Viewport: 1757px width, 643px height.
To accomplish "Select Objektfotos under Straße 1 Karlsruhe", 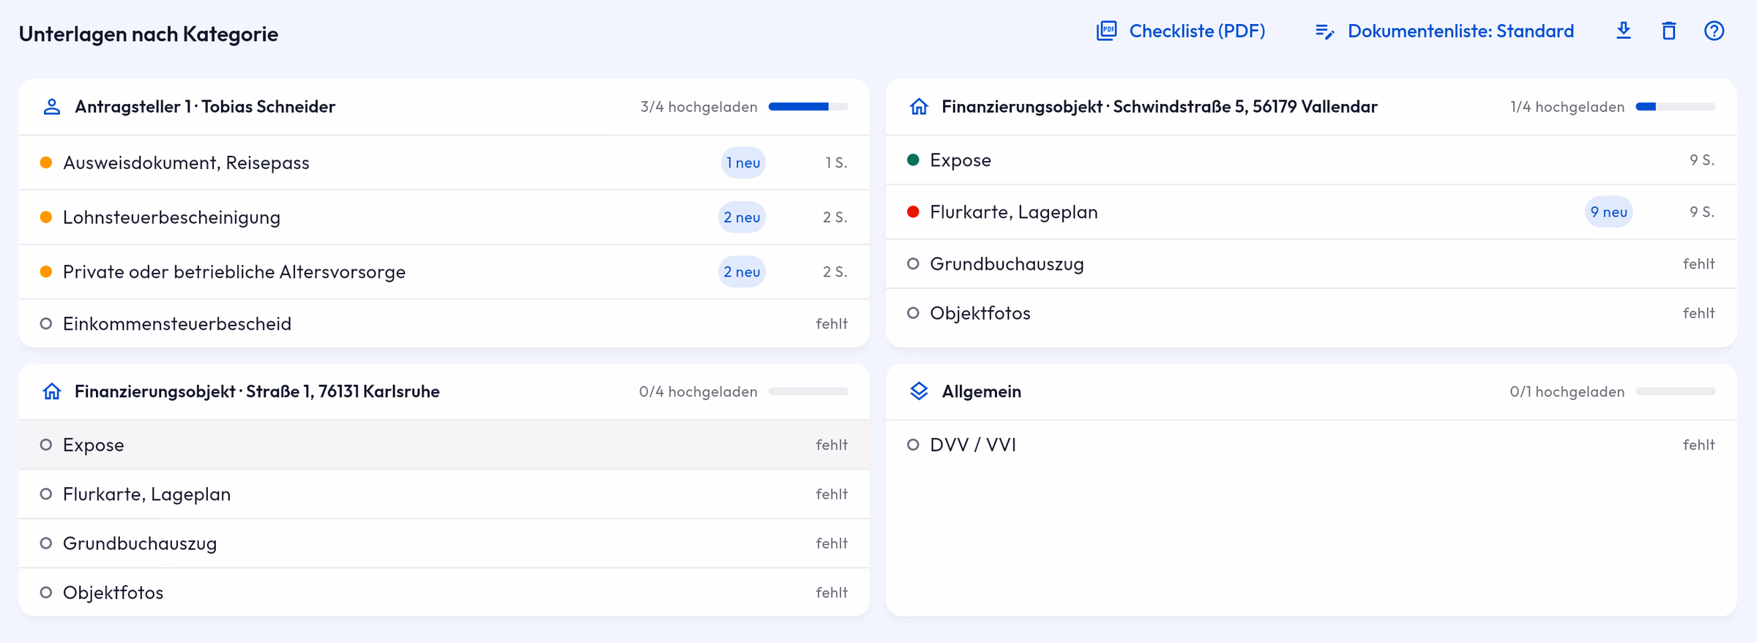I will (x=444, y=593).
